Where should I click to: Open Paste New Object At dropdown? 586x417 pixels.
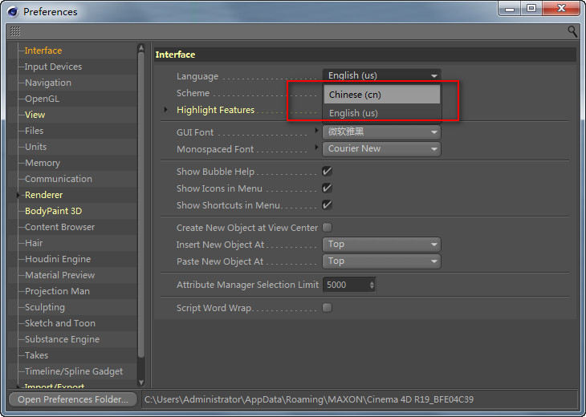click(381, 261)
